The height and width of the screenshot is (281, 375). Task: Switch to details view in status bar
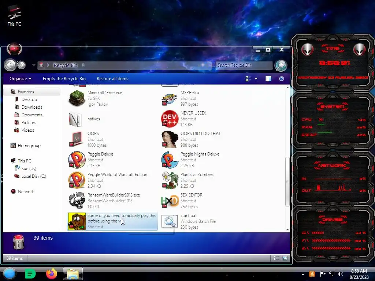tap(276, 258)
